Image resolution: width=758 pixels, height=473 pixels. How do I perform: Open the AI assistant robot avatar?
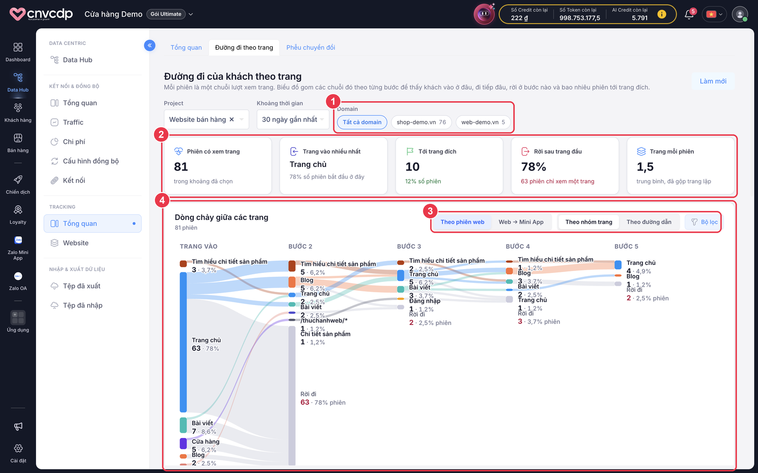(484, 14)
